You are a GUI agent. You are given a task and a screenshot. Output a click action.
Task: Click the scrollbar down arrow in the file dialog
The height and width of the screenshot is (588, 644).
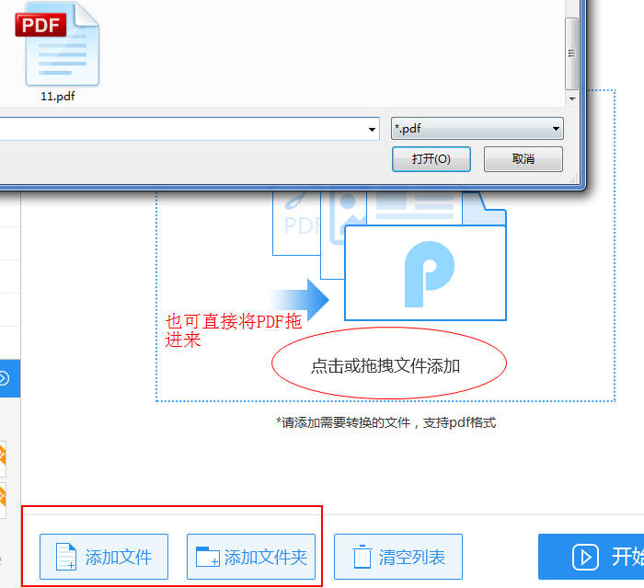[571, 99]
